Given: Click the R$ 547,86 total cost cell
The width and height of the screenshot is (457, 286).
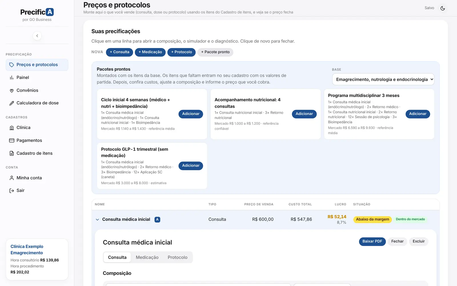Looking at the screenshot, I should pyautogui.click(x=301, y=219).
